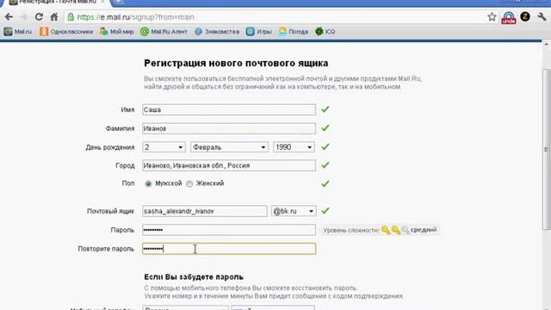The height and width of the screenshot is (310, 551).
Task: Select the Регистрация - Почта Mail.ru tab
Action: [58, 2]
